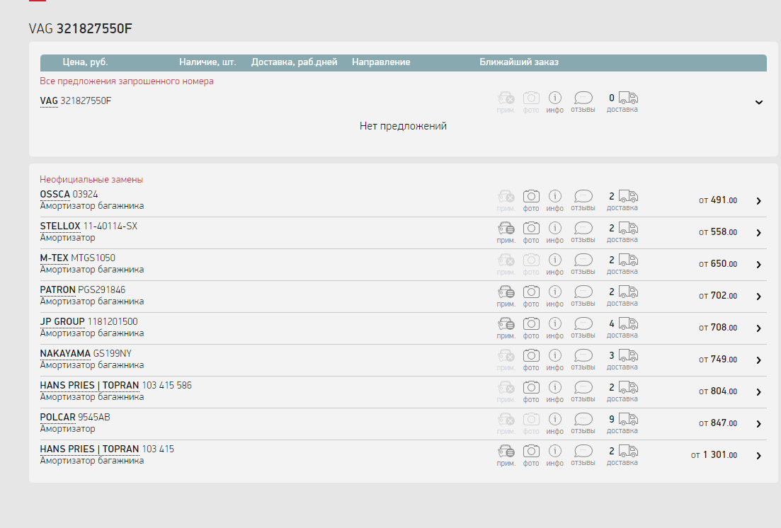Screen dimensions: 781x528
Task: Expand offers for the 1 301.00 TOPRAN row
Action: [x=758, y=456]
